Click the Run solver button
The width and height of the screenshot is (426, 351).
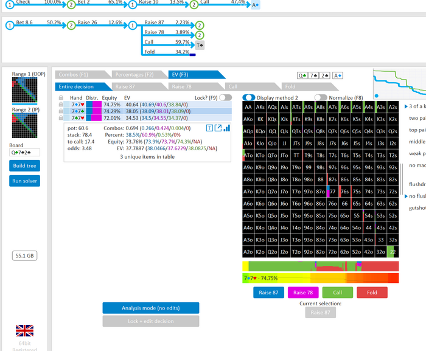[24, 181]
